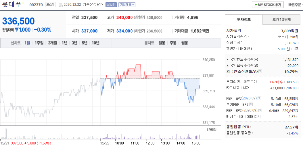Click the calendar icon before 2020.12.22
The width and height of the screenshot is (303, 150).
(x=60, y=5)
